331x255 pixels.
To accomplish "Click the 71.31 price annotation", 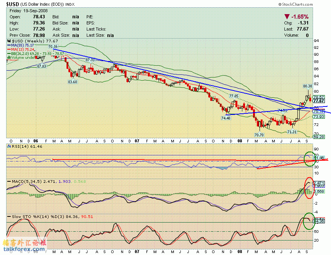I will [x=292, y=132].
